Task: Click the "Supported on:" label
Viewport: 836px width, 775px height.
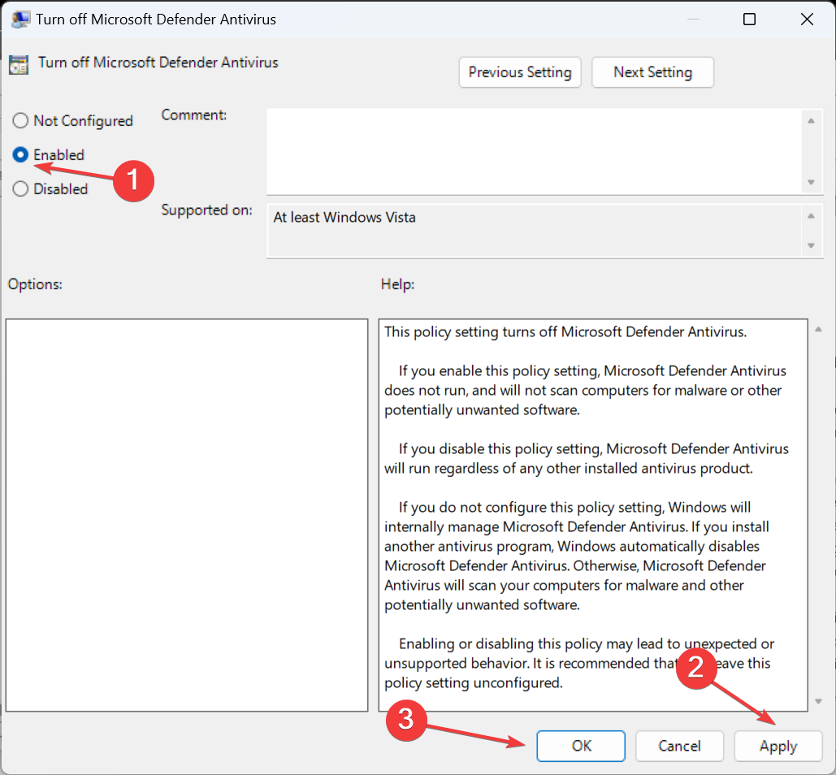Action: 207,210
